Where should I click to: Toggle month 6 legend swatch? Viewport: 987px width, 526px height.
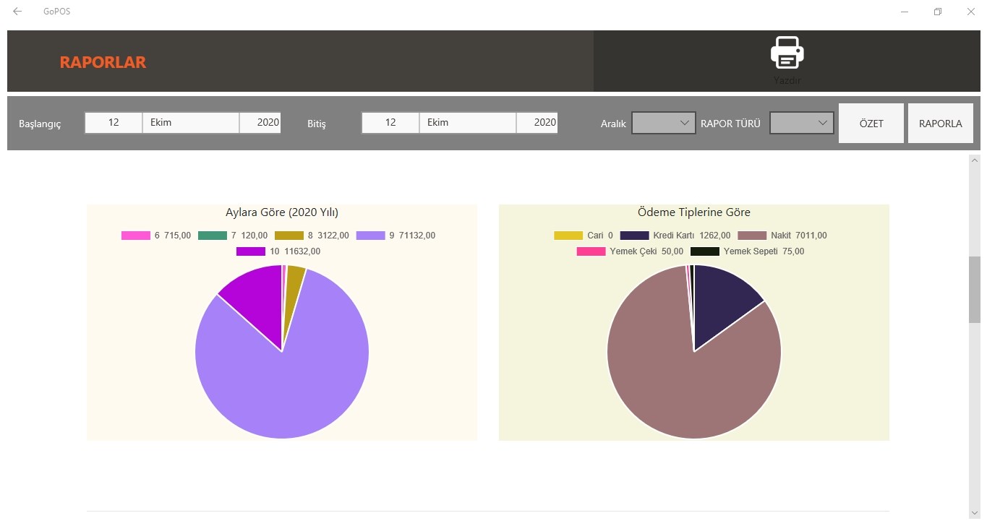(x=135, y=236)
